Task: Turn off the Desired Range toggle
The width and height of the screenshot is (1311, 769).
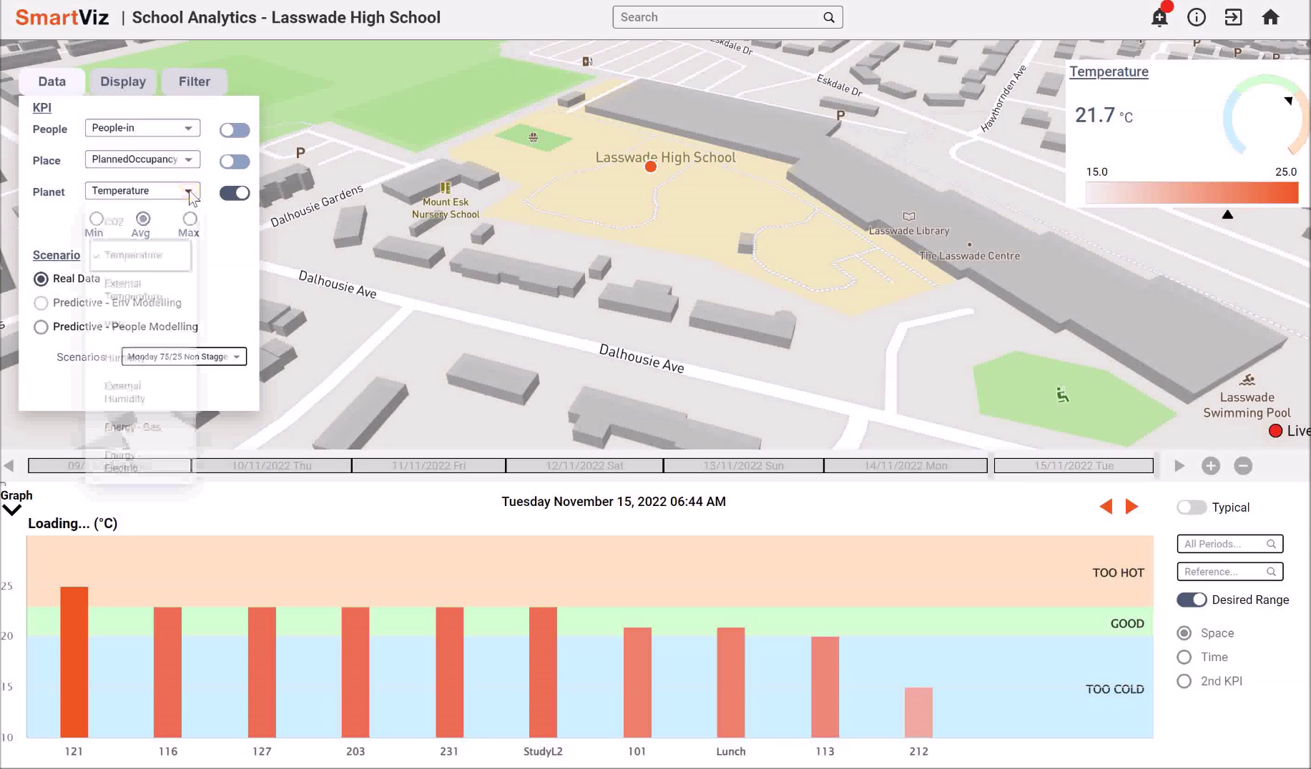Action: (x=1191, y=600)
